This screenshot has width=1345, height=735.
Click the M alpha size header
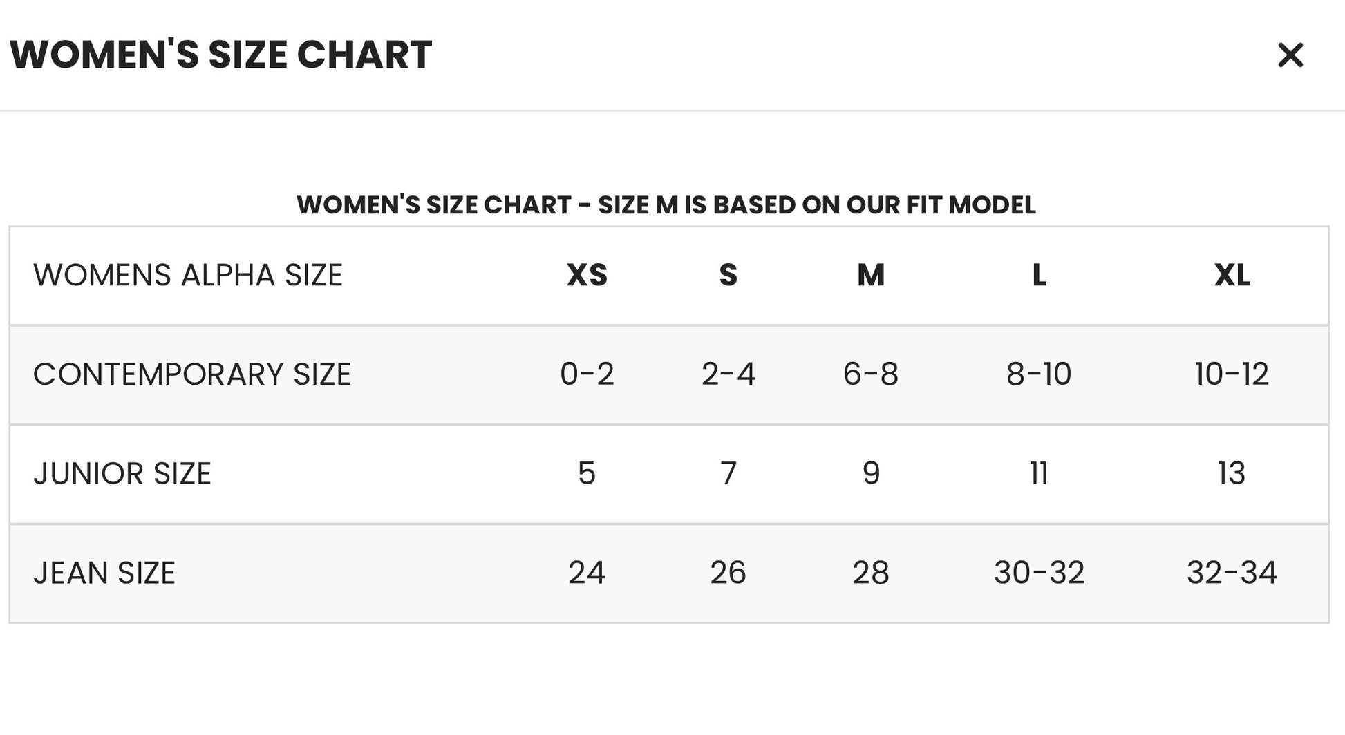[x=871, y=275]
